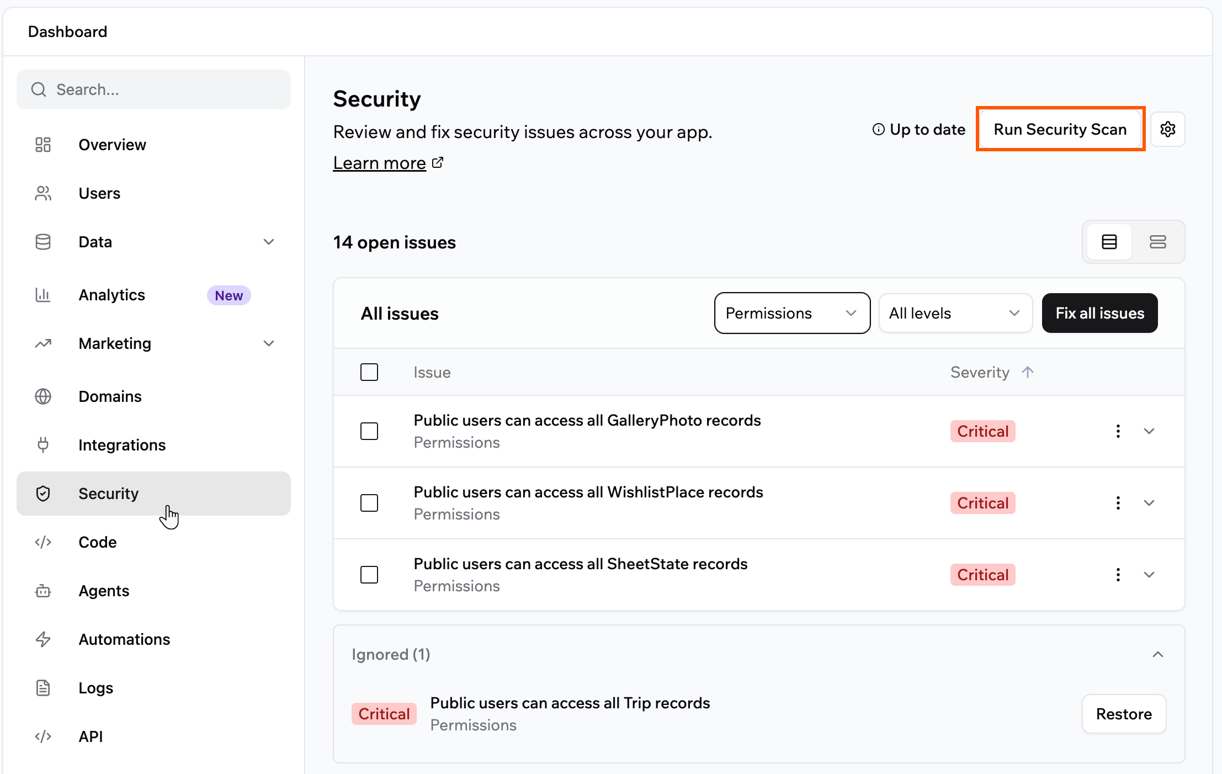Check the GalleryPhoto records issue checkbox
The width and height of the screenshot is (1222, 774).
(x=369, y=431)
